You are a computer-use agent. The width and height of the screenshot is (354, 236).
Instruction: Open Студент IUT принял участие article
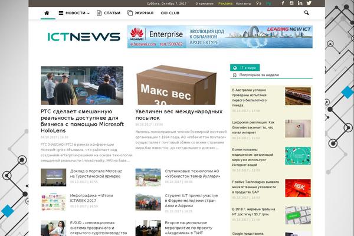(191, 201)
